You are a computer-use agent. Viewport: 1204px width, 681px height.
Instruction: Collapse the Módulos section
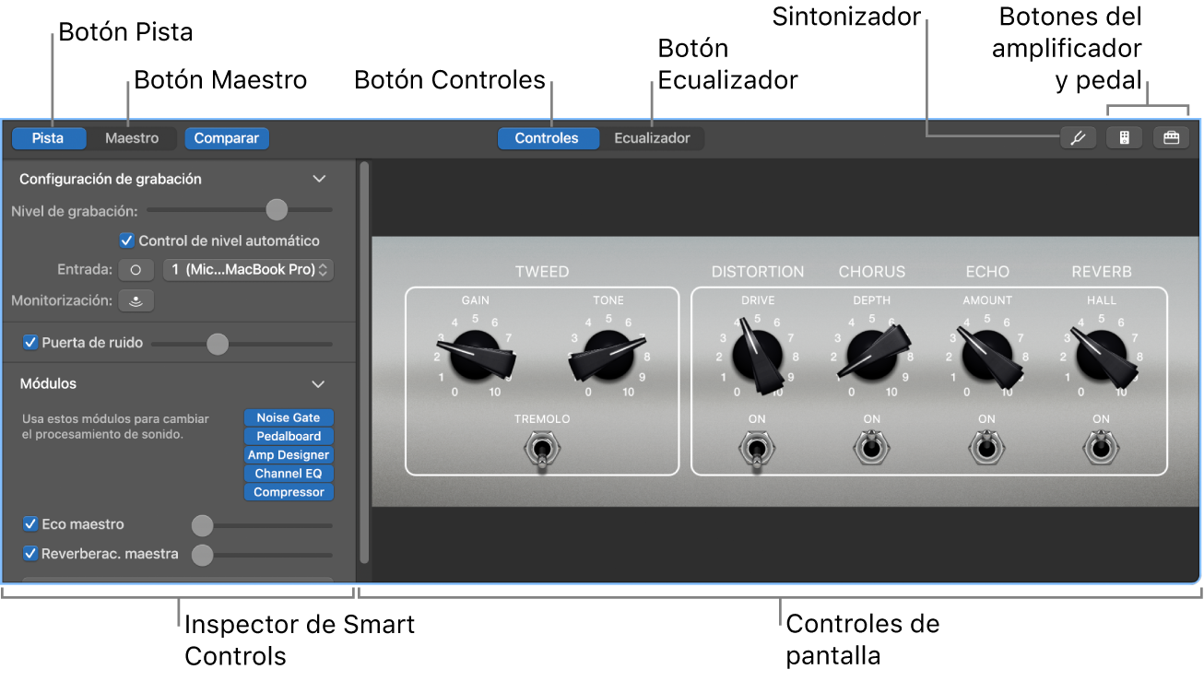point(319,384)
